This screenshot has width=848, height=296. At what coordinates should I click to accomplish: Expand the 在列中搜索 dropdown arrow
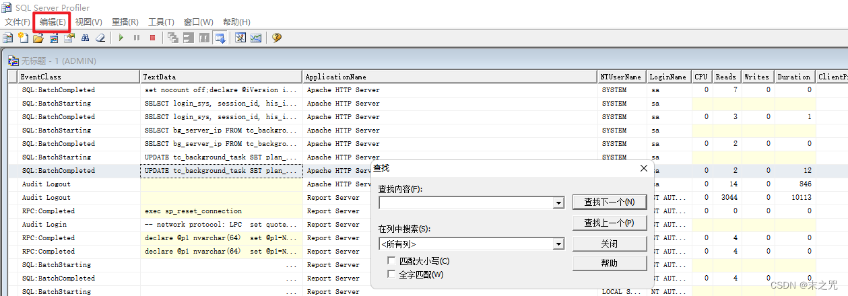tap(558, 244)
